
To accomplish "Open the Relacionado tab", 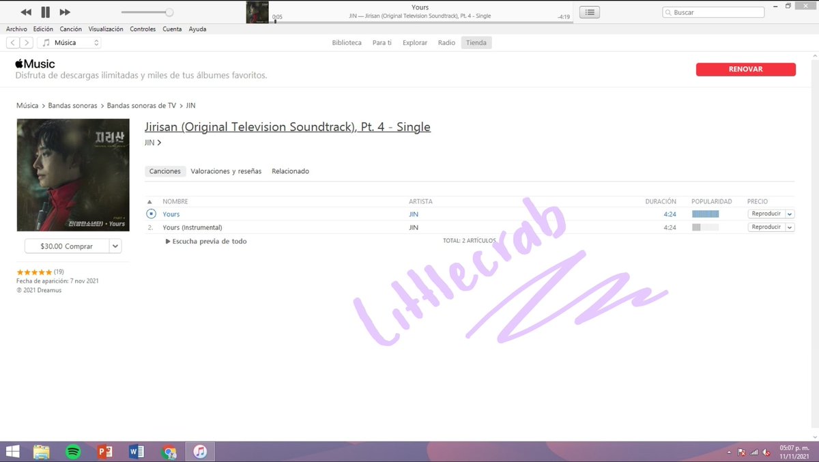I will click(290, 171).
